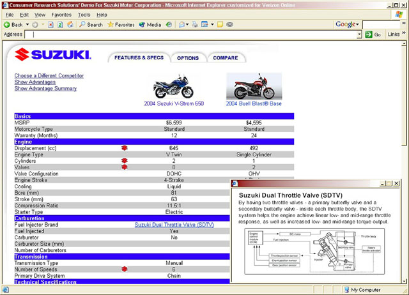Screen dimensions: 409x295
Task: Switch to the Options tab
Action: pyautogui.click(x=188, y=58)
